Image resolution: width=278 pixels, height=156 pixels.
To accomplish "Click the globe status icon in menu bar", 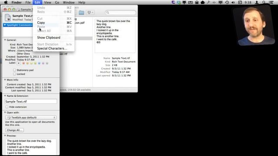I will coord(179,2).
